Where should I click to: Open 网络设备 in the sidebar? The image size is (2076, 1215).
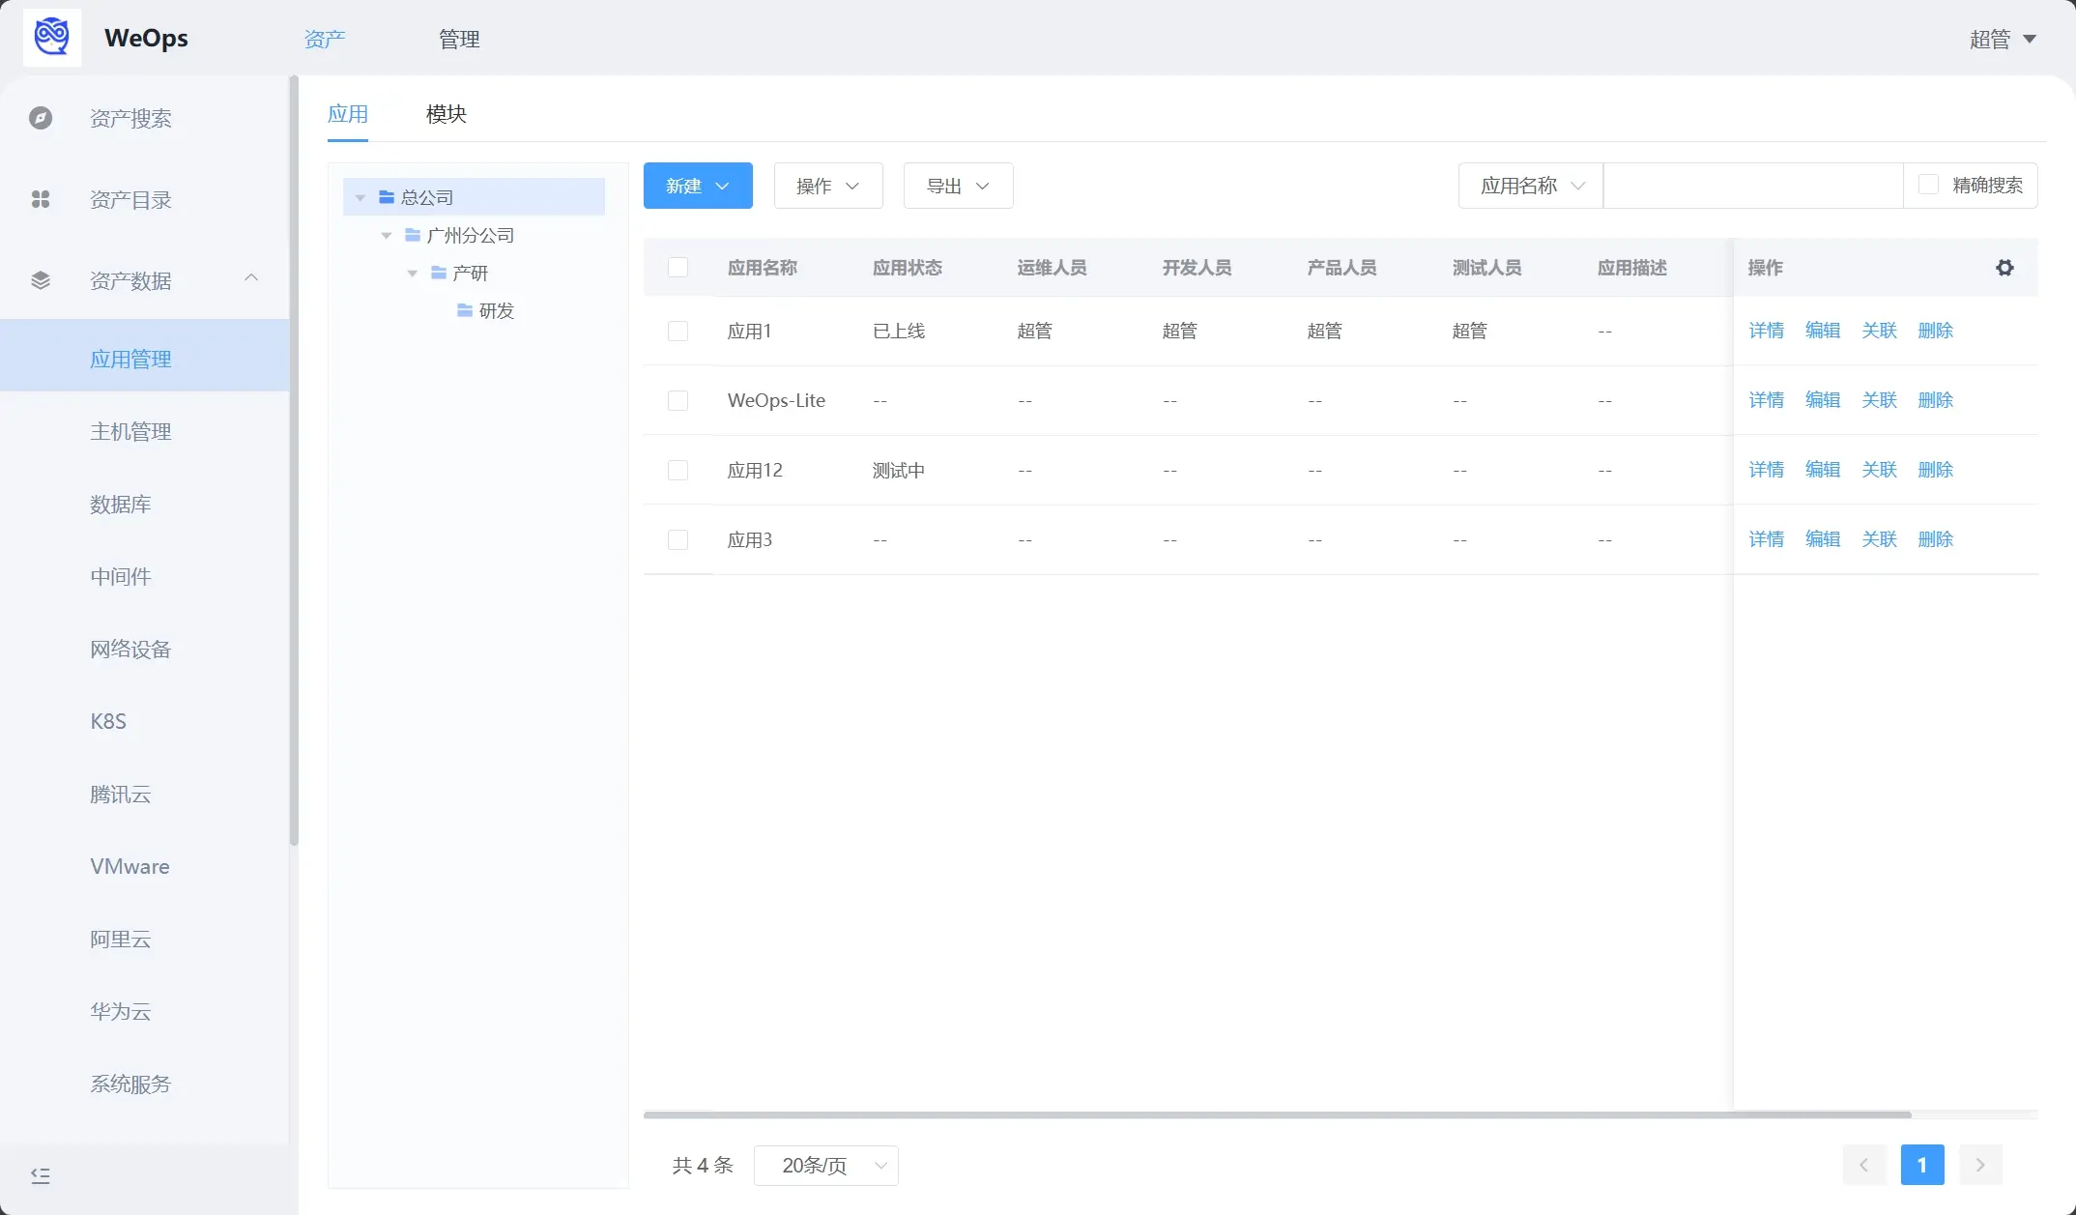coord(145,649)
